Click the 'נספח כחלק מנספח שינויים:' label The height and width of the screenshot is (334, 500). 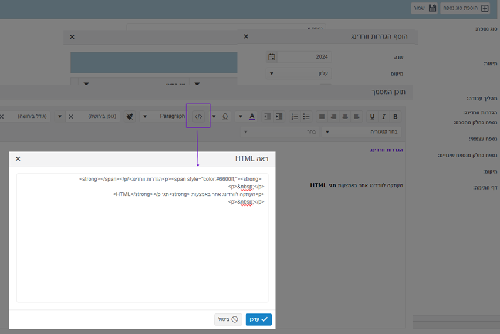click(x=468, y=156)
